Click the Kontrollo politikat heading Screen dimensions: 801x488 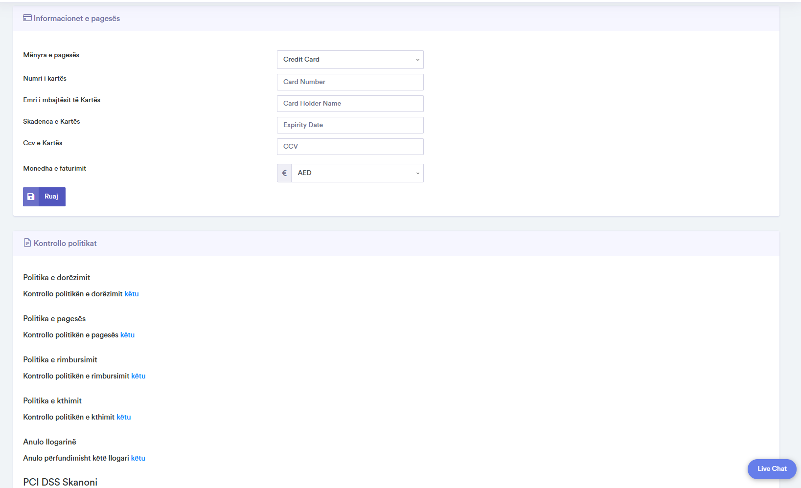pyautogui.click(x=65, y=244)
